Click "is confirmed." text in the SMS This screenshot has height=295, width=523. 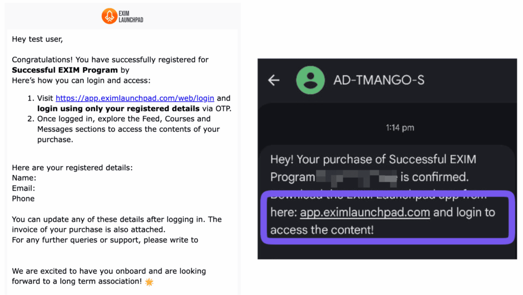click(434, 177)
